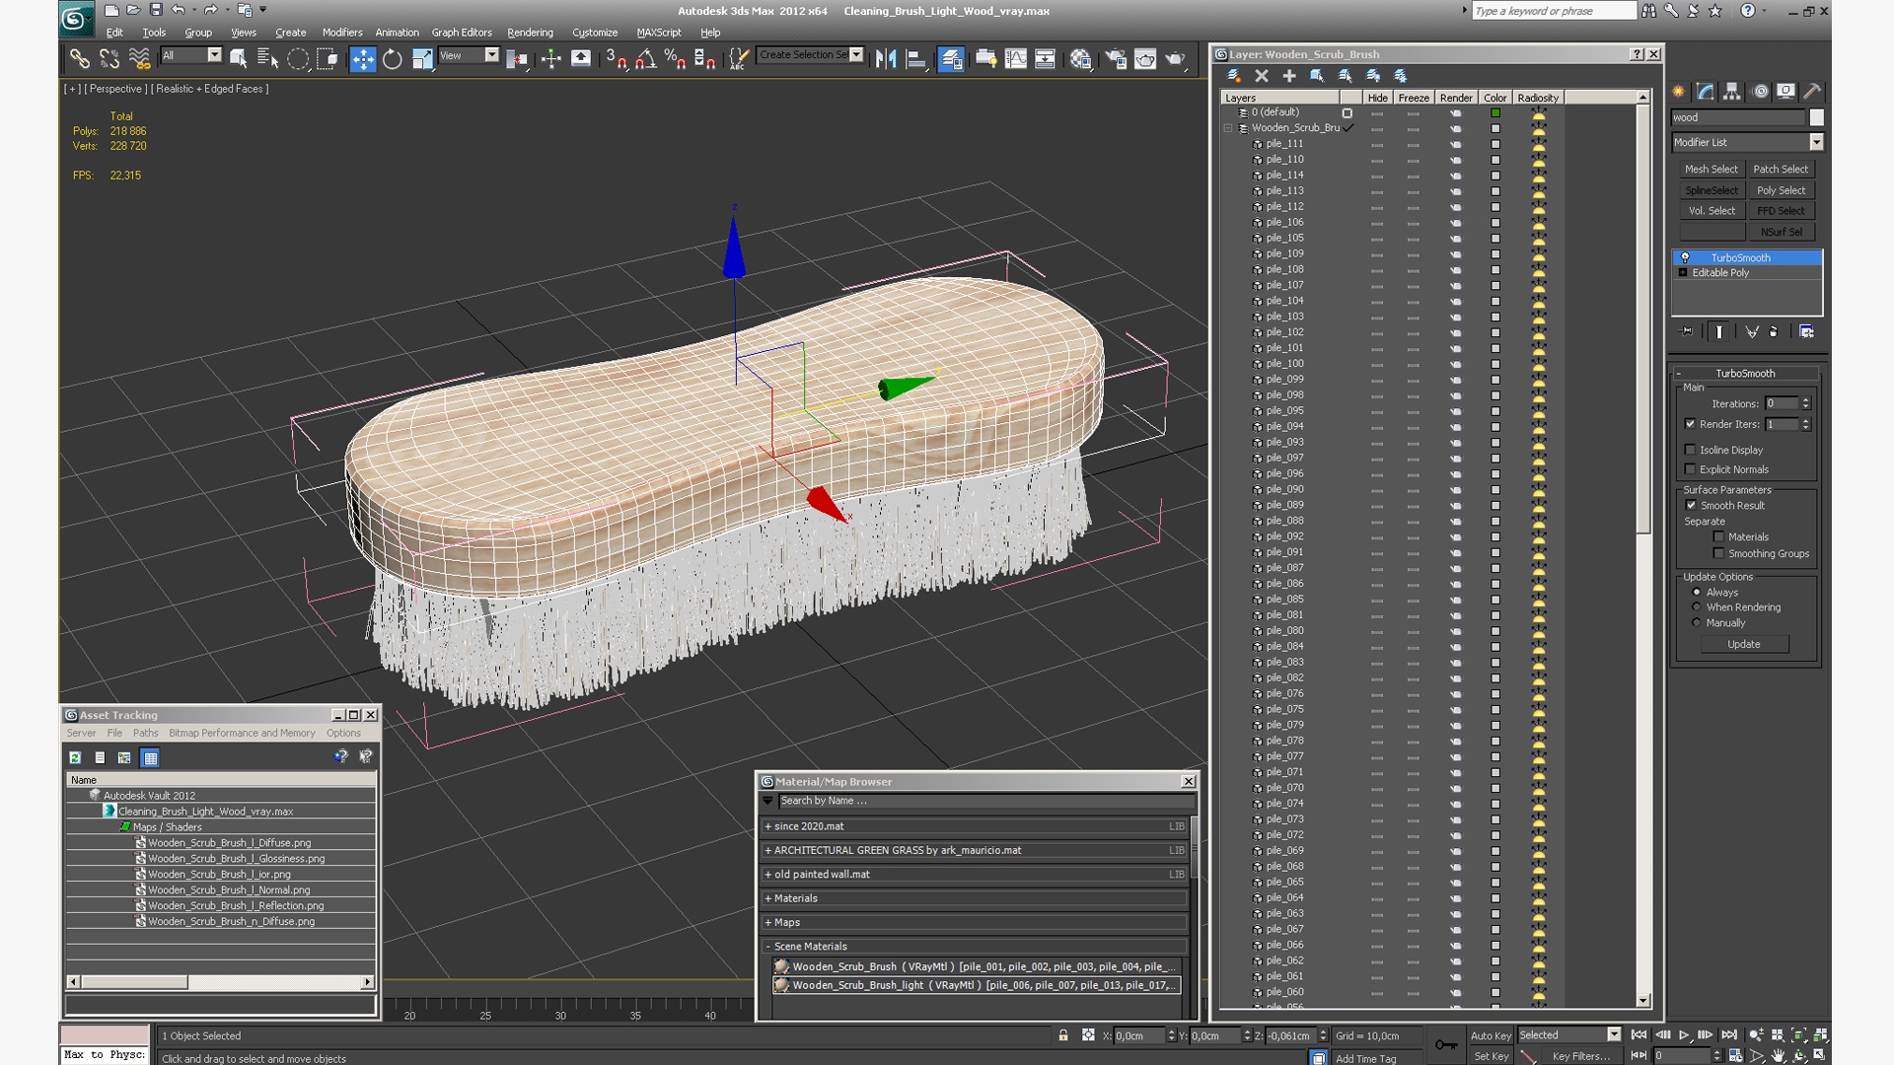The width and height of the screenshot is (1894, 1065).
Task: Open the Material Editor icon
Action: (x=1081, y=59)
